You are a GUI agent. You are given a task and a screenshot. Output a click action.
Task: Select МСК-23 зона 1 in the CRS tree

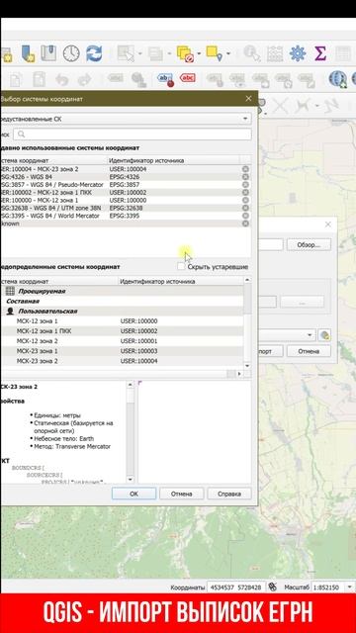click(x=122, y=351)
